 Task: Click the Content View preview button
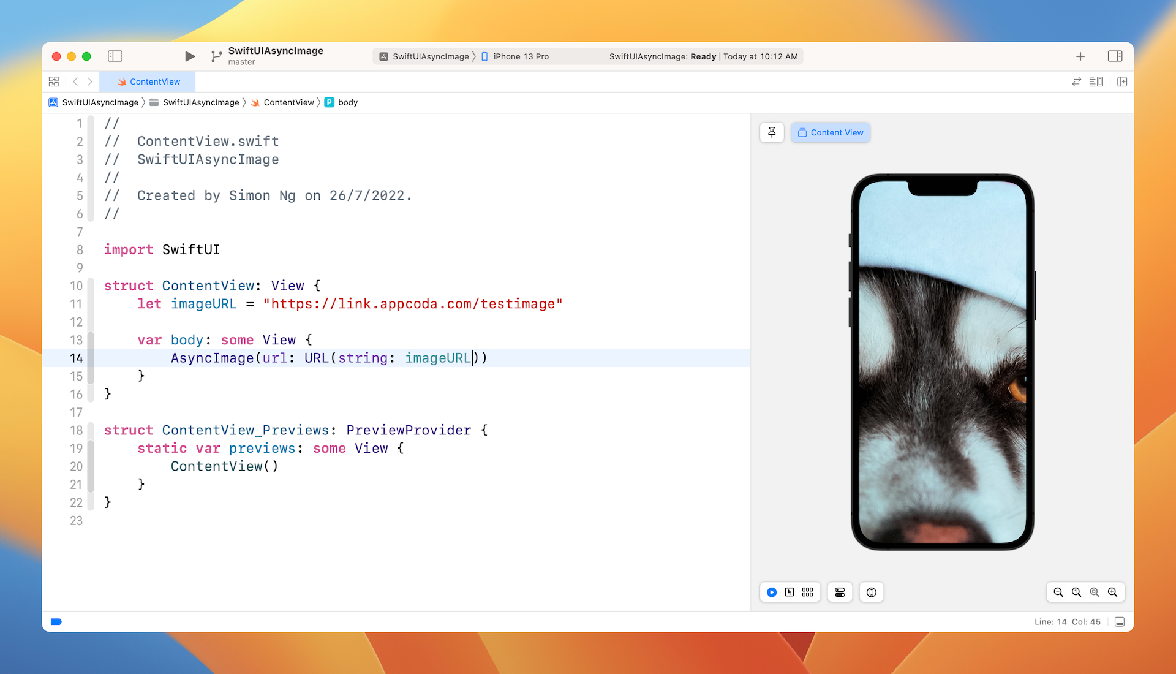point(831,132)
